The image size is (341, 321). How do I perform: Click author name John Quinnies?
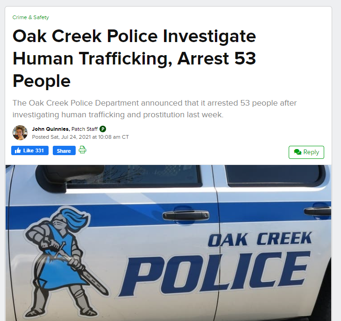click(x=51, y=129)
